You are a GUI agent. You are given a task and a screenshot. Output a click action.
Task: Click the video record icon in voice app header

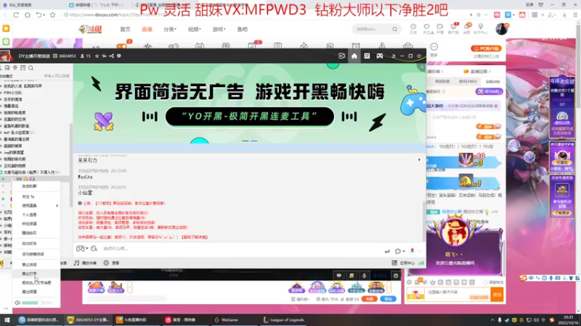click(341, 56)
